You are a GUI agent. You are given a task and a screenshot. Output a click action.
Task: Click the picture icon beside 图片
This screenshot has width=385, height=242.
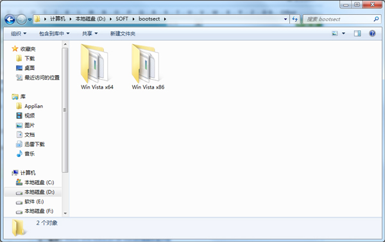19,125
